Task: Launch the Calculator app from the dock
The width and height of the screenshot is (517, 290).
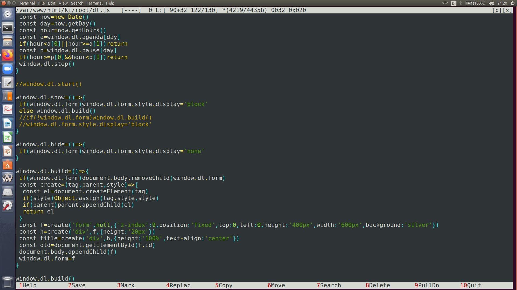Action: (8, 96)
